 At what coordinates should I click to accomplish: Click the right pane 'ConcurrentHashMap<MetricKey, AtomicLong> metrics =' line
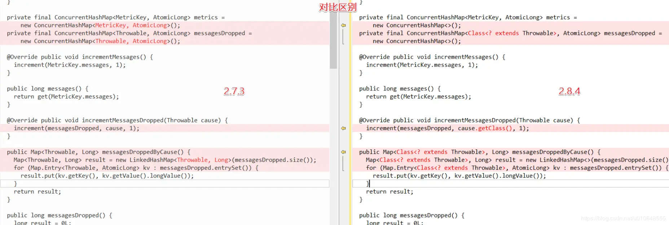tap(468, 17)
